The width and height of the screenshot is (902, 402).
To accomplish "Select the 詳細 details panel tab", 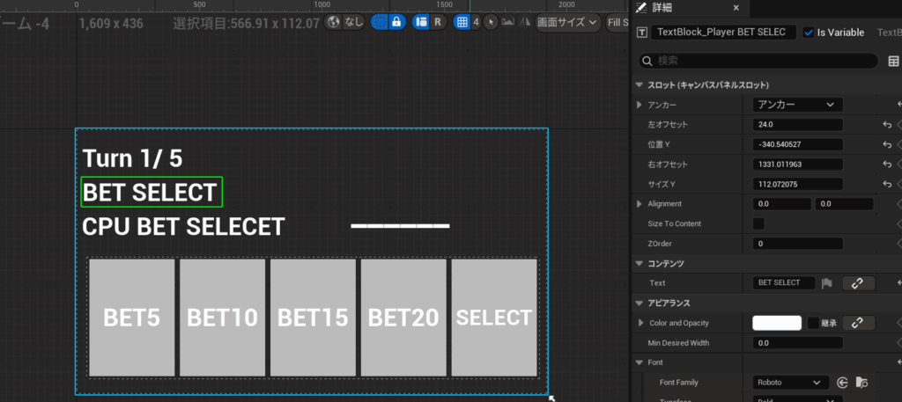I will pos(661,8).
